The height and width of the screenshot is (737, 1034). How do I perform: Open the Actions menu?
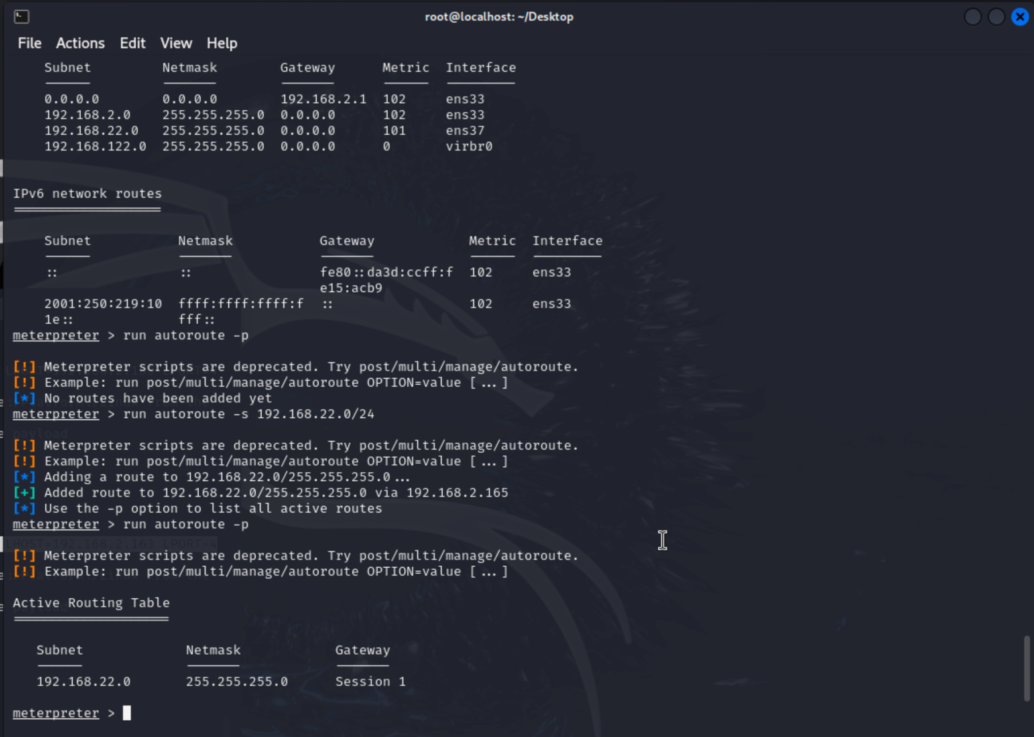(80, 43)
